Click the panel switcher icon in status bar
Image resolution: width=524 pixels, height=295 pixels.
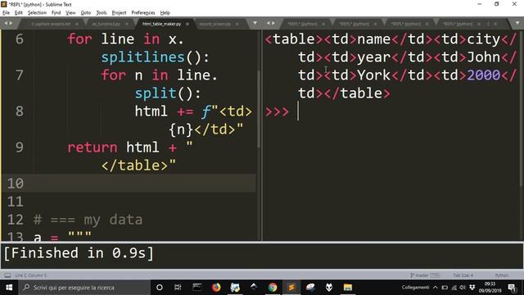tap(7, 275)
